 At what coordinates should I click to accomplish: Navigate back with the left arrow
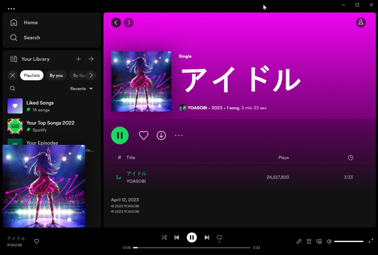pos(116,23)
